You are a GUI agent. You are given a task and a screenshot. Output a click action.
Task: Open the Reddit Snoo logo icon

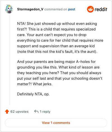[x=90, y=9]
